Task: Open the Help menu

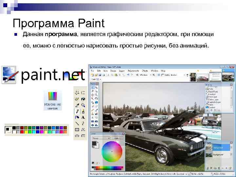Action: pyautogui.click(x=163, y=70)
